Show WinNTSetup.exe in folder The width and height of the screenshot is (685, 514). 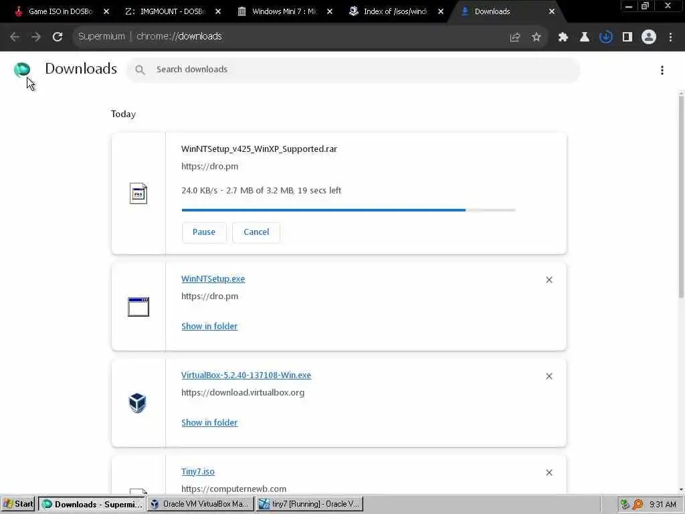coord(209,327)
